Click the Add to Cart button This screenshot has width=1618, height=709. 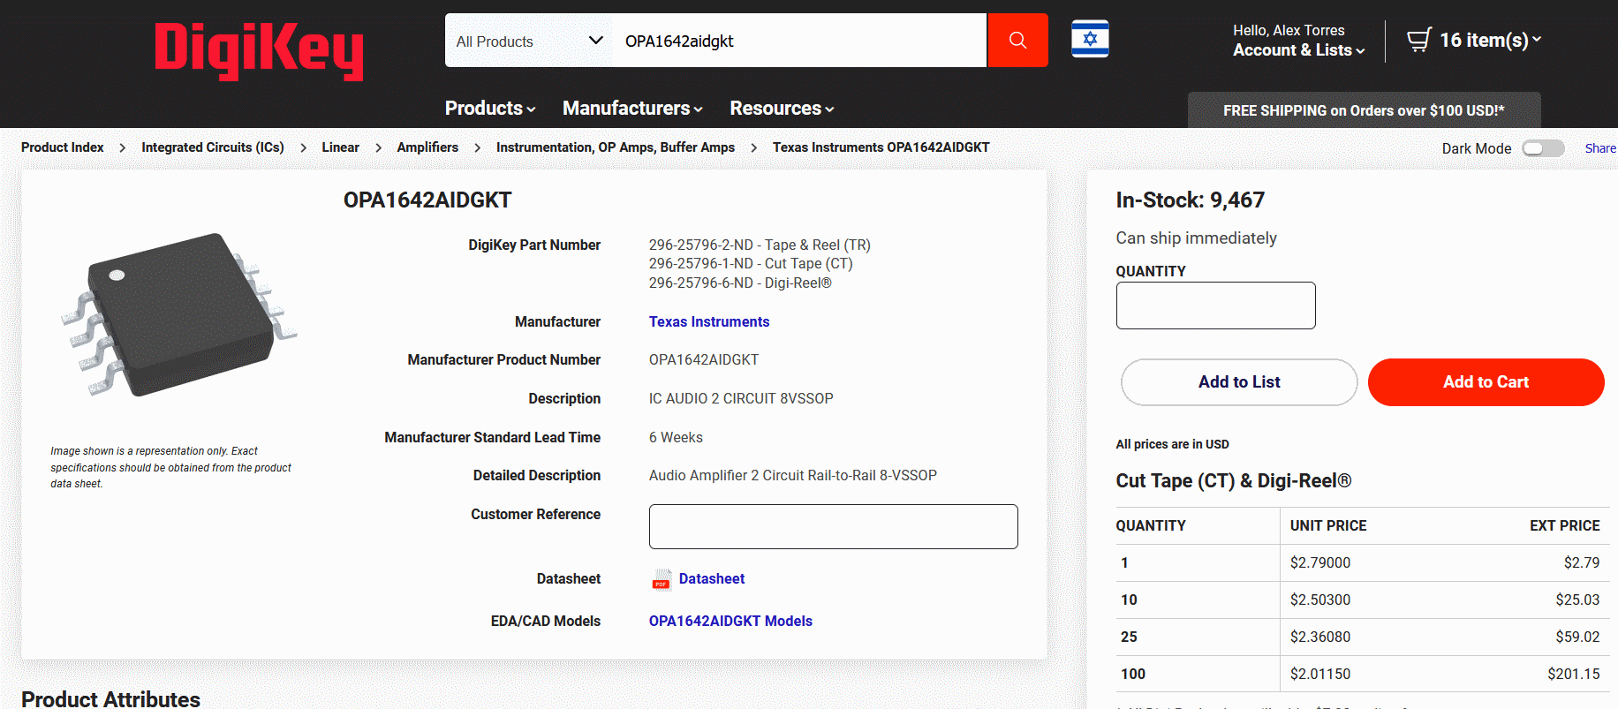[x=1486, y=382]
